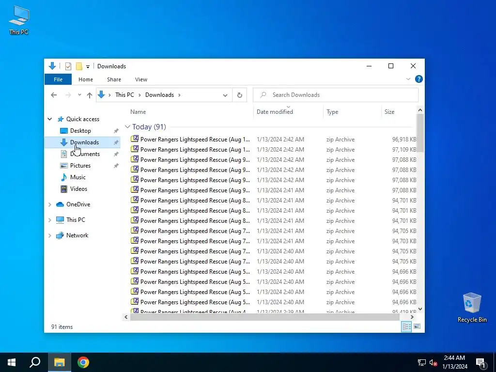The height and width of the screenshot is (372, 496).
Task: Go back with the Back arrow
Action: coord(54,95)
